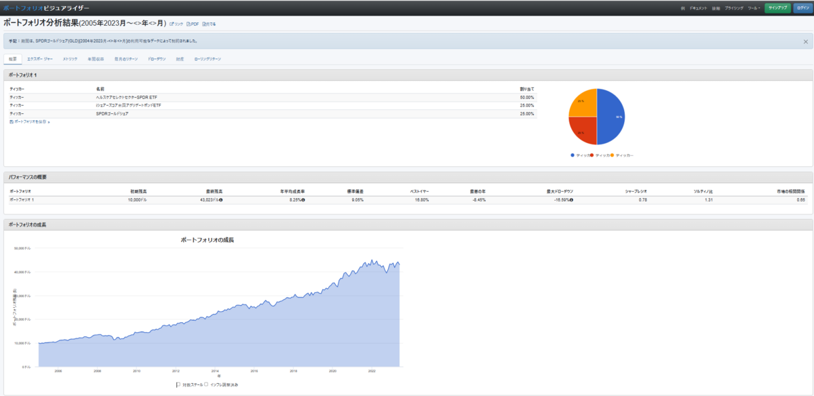Click the green サインアップ button
This screenshot has height=396, width=814.
777,8
